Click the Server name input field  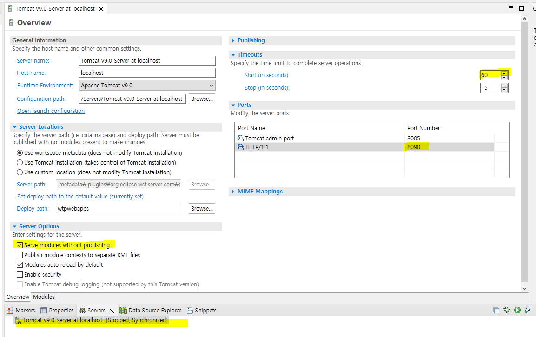[x=147, y=60]
